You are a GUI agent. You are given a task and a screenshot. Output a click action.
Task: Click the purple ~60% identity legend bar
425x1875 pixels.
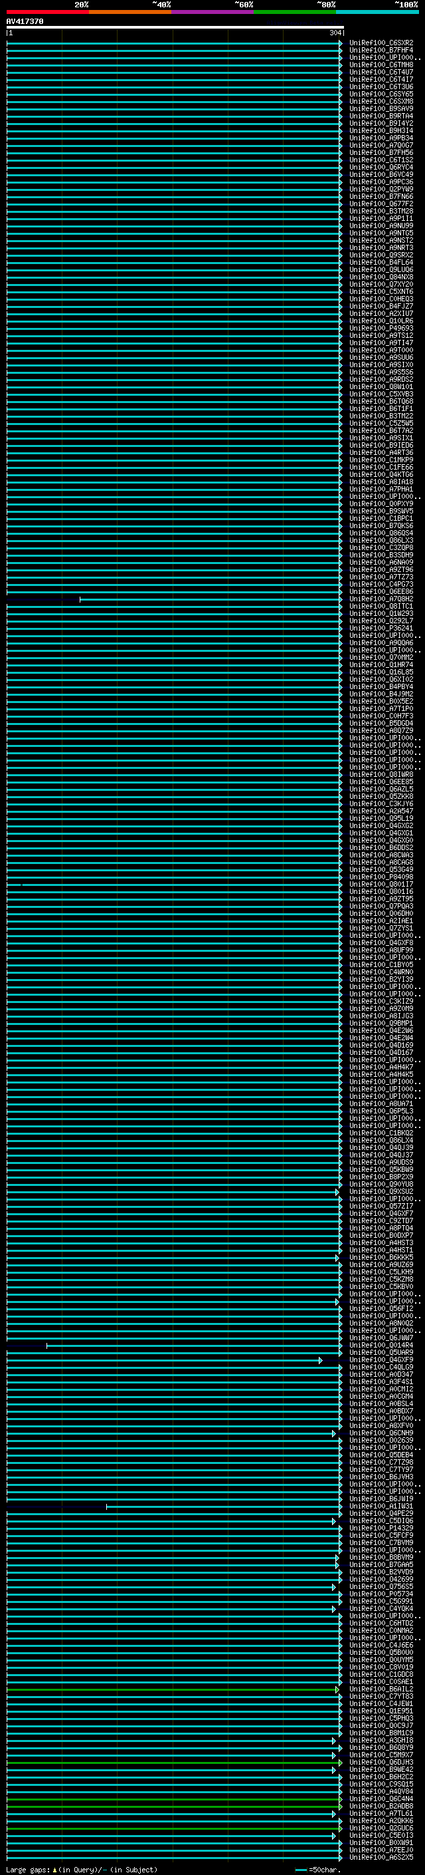point(213,12)
